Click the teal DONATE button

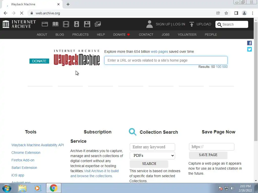39,61
